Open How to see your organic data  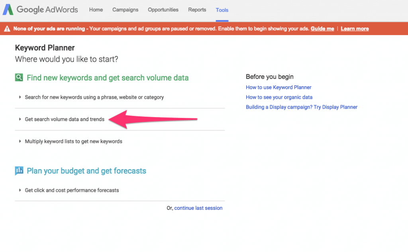279,97
